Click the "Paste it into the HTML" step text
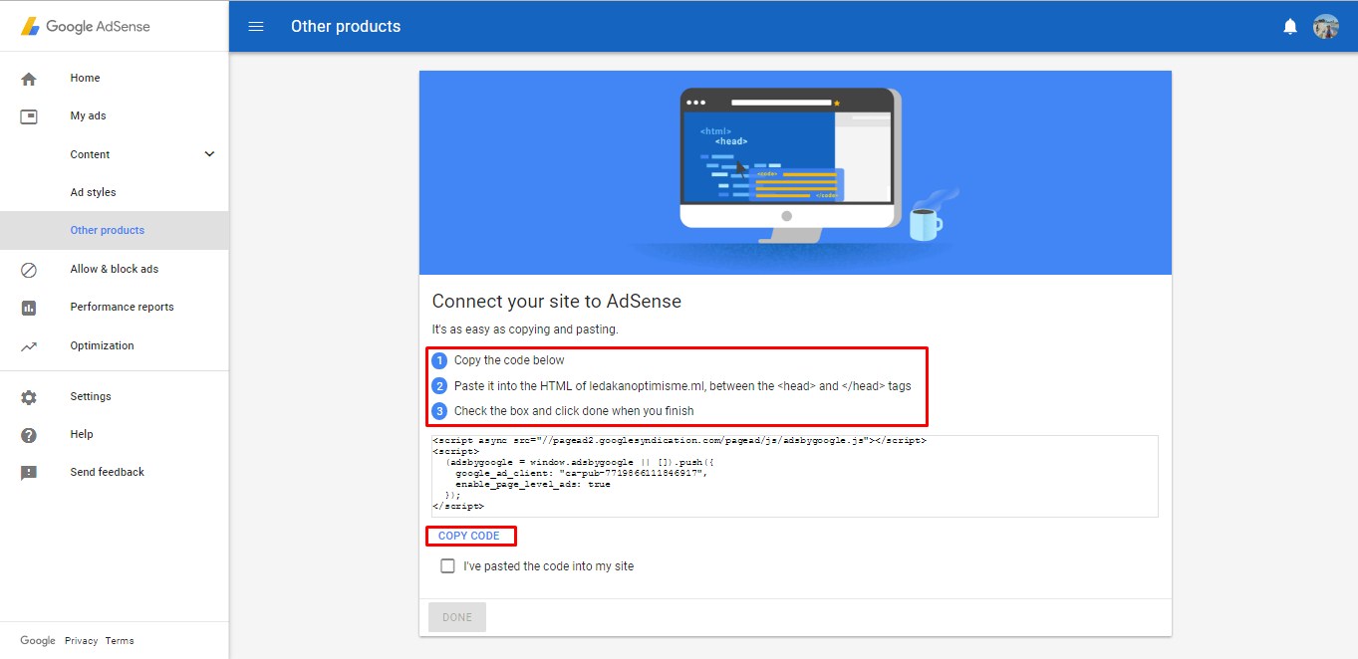The width and height of the screenshot is (1358, 659). coord(682,386)
